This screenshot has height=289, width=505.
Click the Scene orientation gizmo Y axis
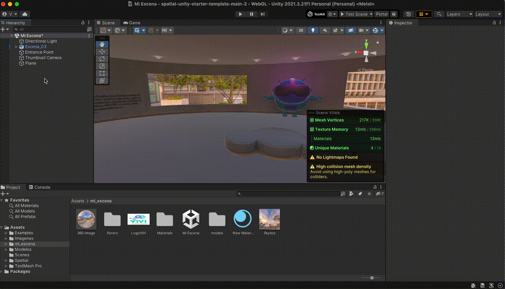coord(366,45)
